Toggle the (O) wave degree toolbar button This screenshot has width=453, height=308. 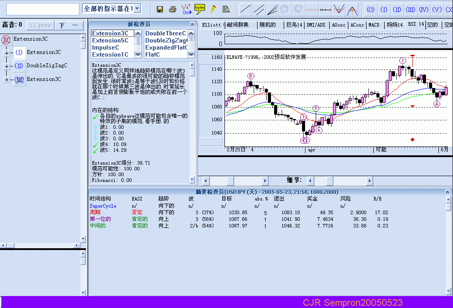[371, 9]
